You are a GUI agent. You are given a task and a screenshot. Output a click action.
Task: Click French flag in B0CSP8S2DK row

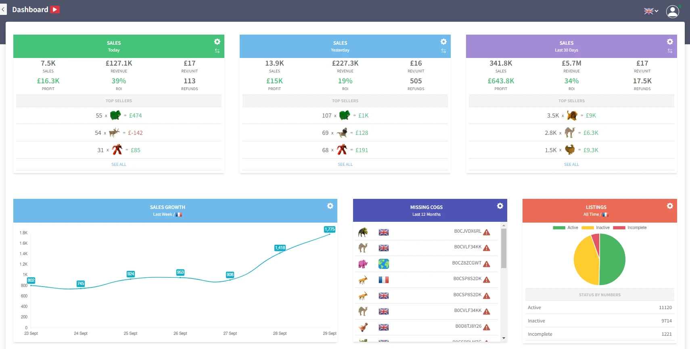pos(384,280)
